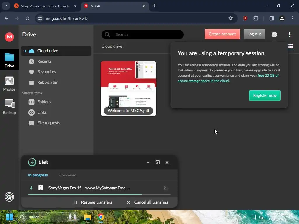Click the site information icon in address bar
299x224 pixels.
[40, 18]
